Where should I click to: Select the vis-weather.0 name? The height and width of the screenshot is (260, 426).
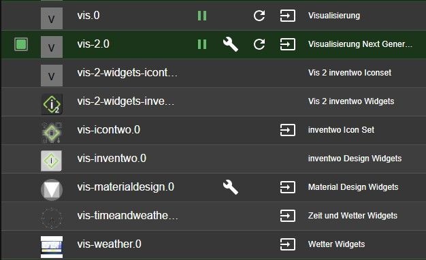pos(109,244)
